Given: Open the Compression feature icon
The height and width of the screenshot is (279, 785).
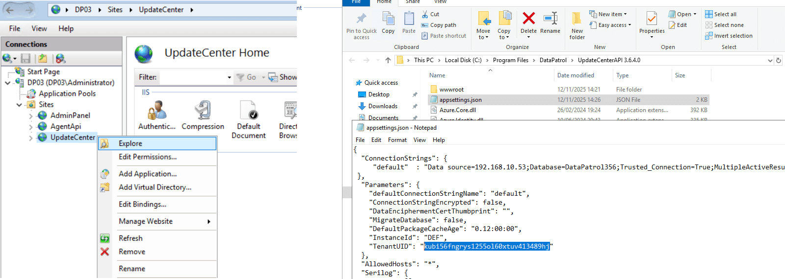Looking at the screenshot, I should (x=203, y=111).
